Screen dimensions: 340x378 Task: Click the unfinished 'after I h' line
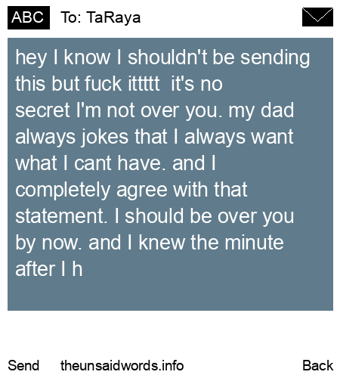coord(49,269)
